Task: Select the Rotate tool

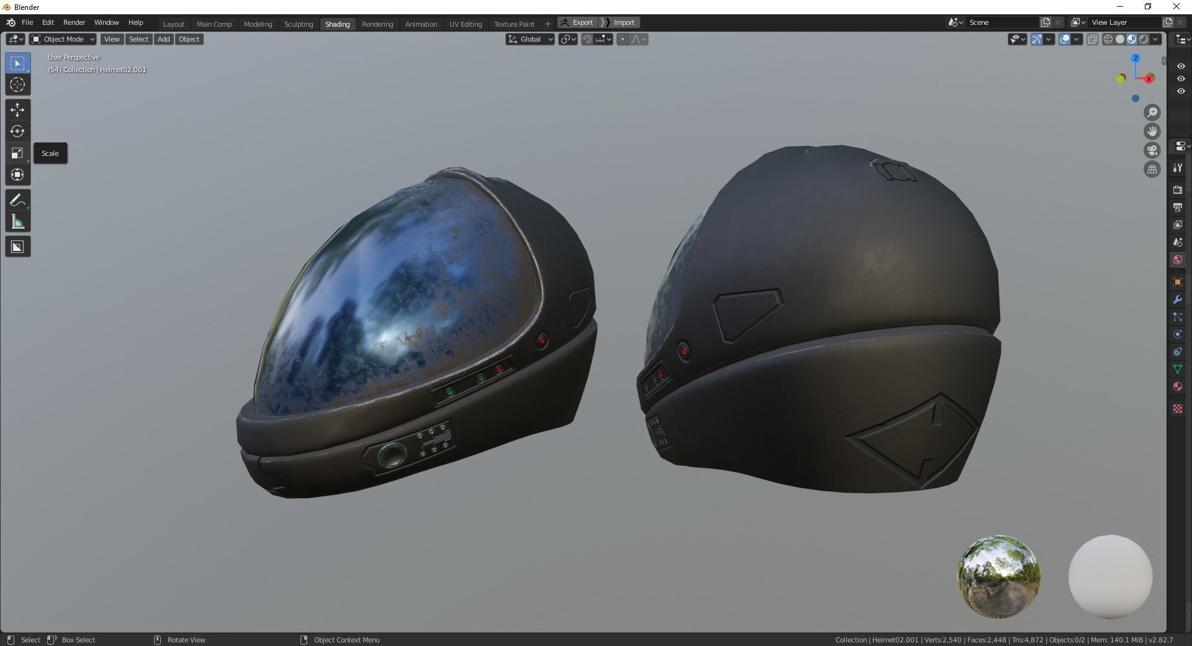Action: (17, 131)
